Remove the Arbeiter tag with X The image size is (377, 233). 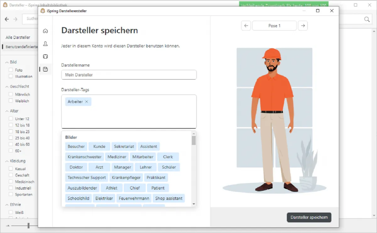(x=87, y=102)
